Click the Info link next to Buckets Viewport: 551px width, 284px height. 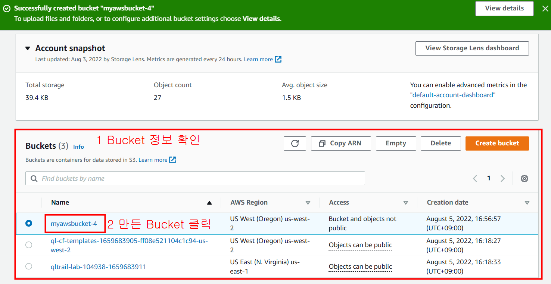(78, 147)
